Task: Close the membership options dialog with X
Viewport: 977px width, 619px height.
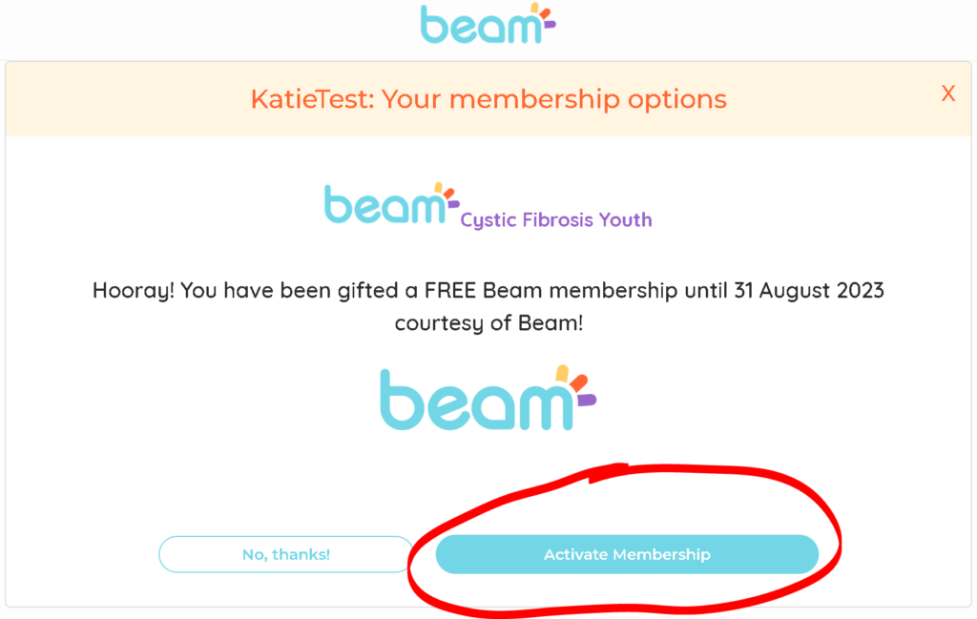Action: pos(947,94)
